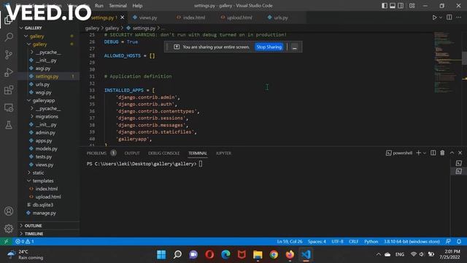Viewport: 467px width, 263px height.
Task: Open the launch profile dropdown beside plus
Action: point(425,153)
